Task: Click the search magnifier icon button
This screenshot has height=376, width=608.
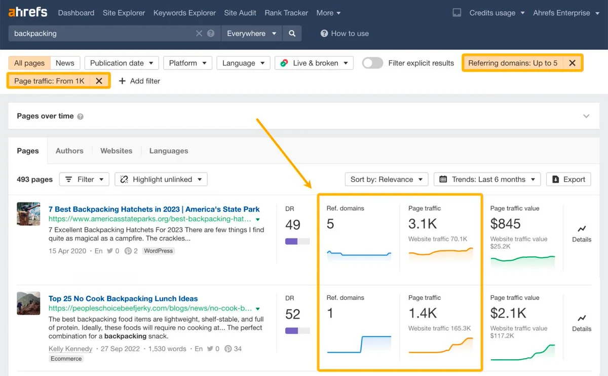Action: pyautogui.click(x=292, y=33)
